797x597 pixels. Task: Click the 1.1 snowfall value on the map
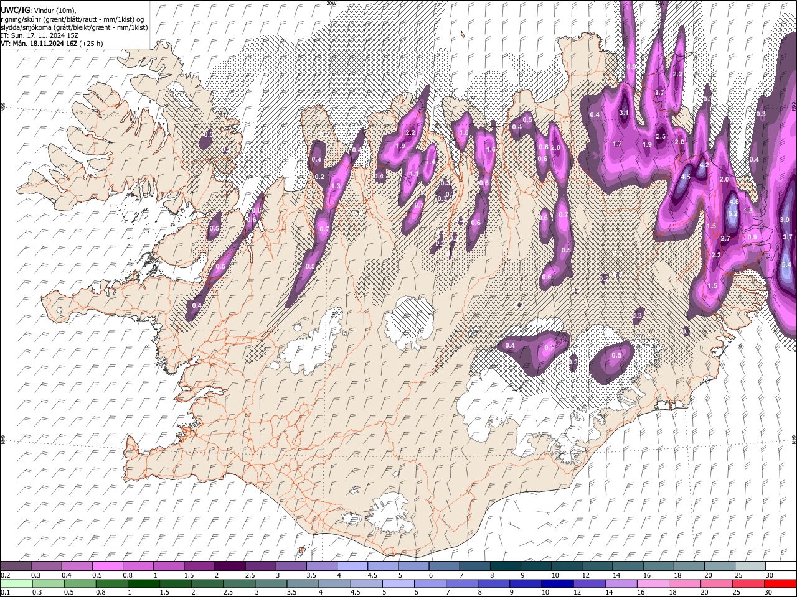(414, 174)
